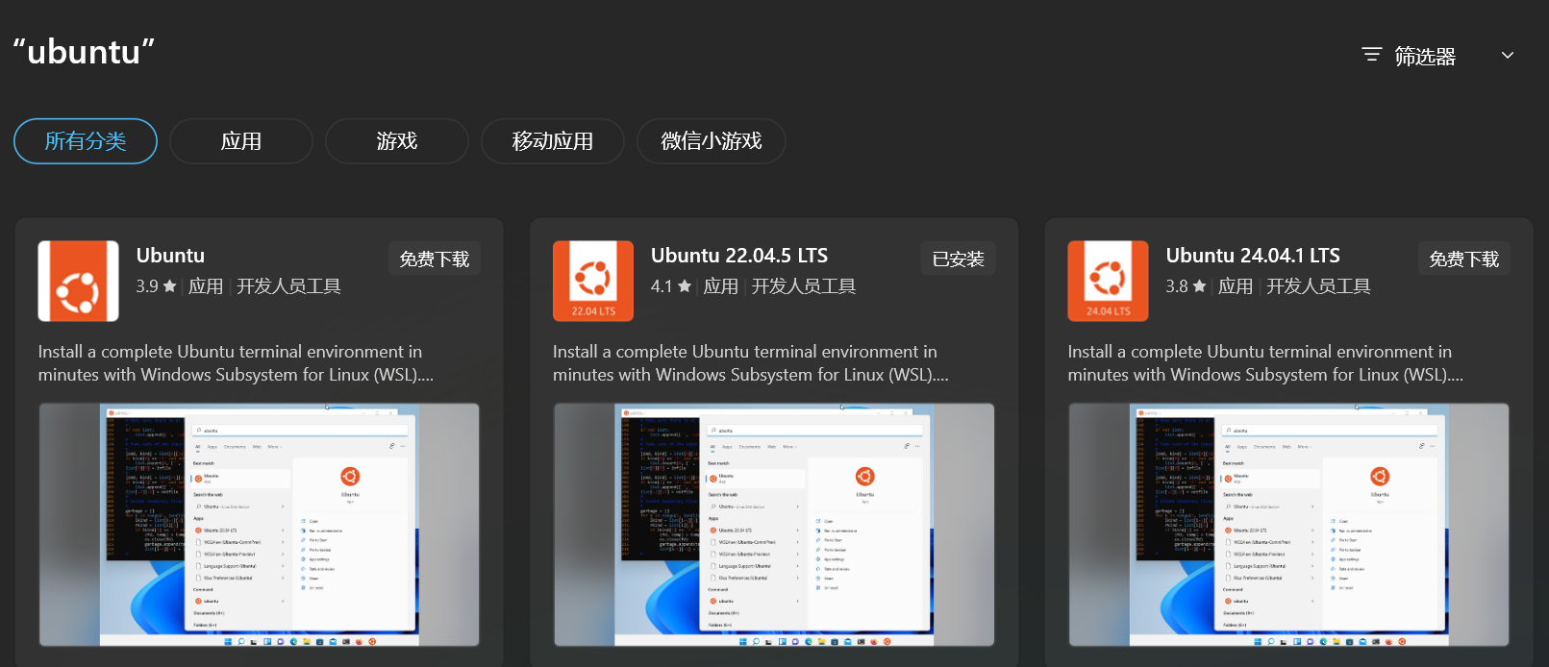Switch to the 移动应用 category tab
1549x667 pixels.
point(553,141)
